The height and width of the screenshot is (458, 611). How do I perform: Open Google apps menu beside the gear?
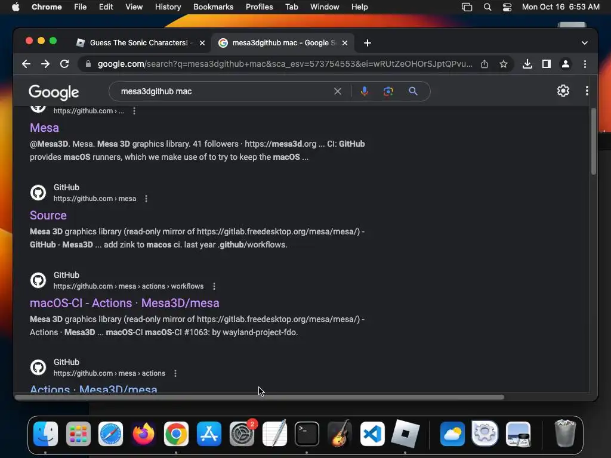587,91
